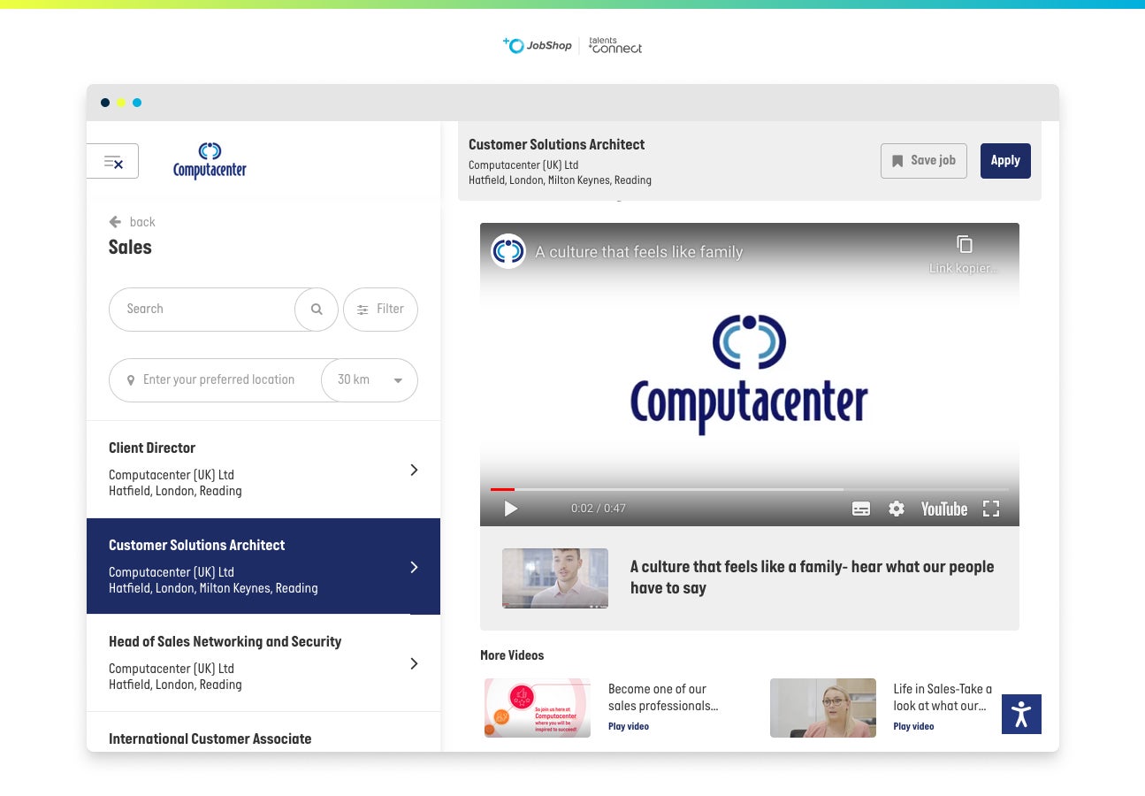Click the preferred location field

(216, 380)
